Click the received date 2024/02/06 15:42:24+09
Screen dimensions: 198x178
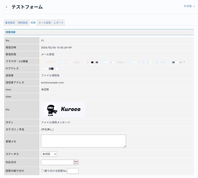56,47
